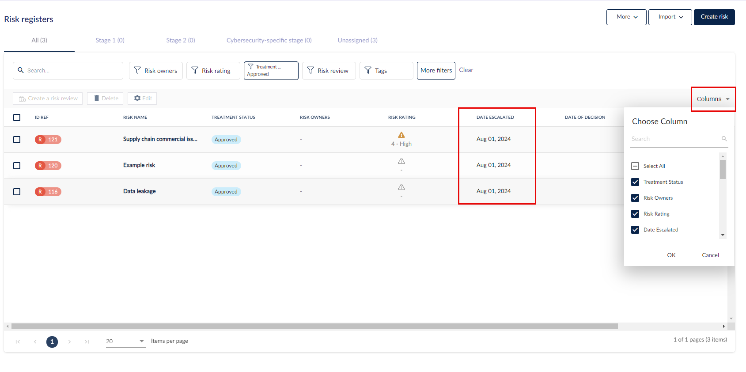Open the Columns dropdown
Screen dimensions: 746x372
pos(713,99)
